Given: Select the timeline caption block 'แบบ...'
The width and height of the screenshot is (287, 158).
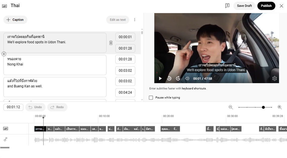Looking at the screenshot, I should [x=85, y=129].
